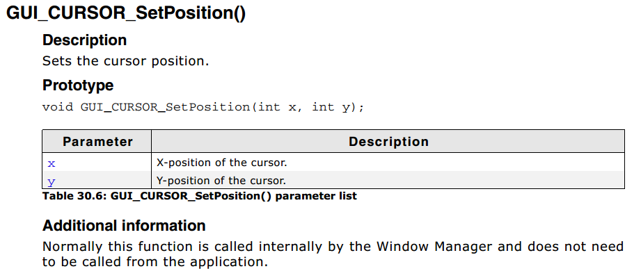Select the Additional information heading
641x278 pixels.
tap(124, 225)
